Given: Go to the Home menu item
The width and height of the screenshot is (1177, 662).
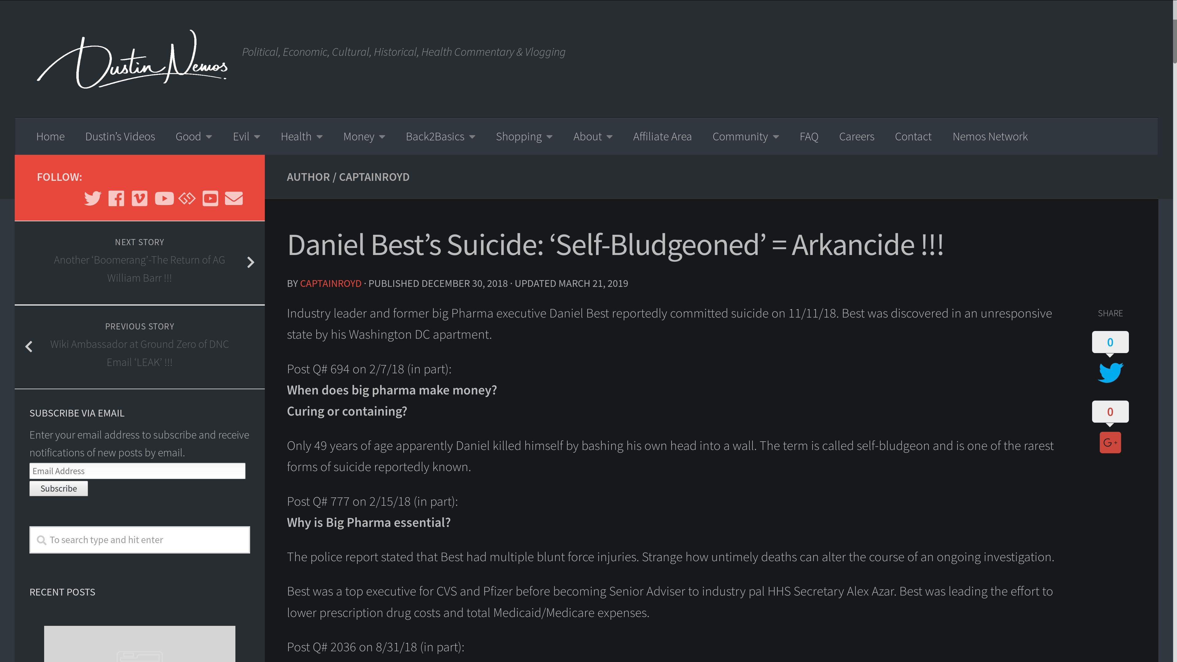Looking at the screenshot, I should point(50,137).
